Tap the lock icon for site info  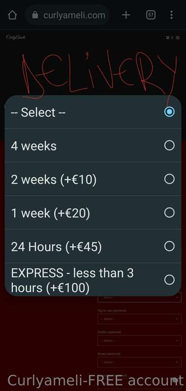click(x=35, y=15)
